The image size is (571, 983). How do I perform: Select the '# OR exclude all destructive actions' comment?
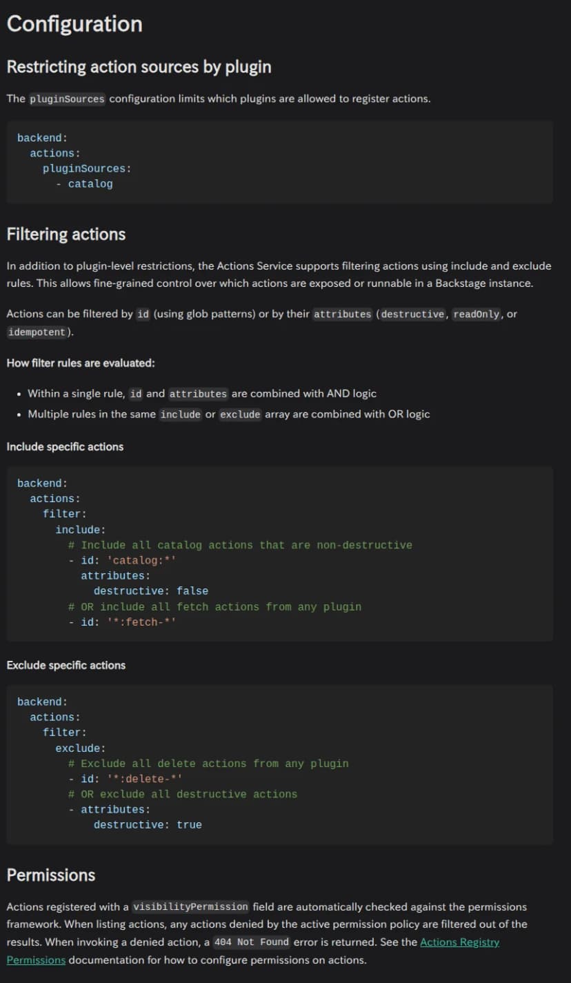[x=183, y=795]
